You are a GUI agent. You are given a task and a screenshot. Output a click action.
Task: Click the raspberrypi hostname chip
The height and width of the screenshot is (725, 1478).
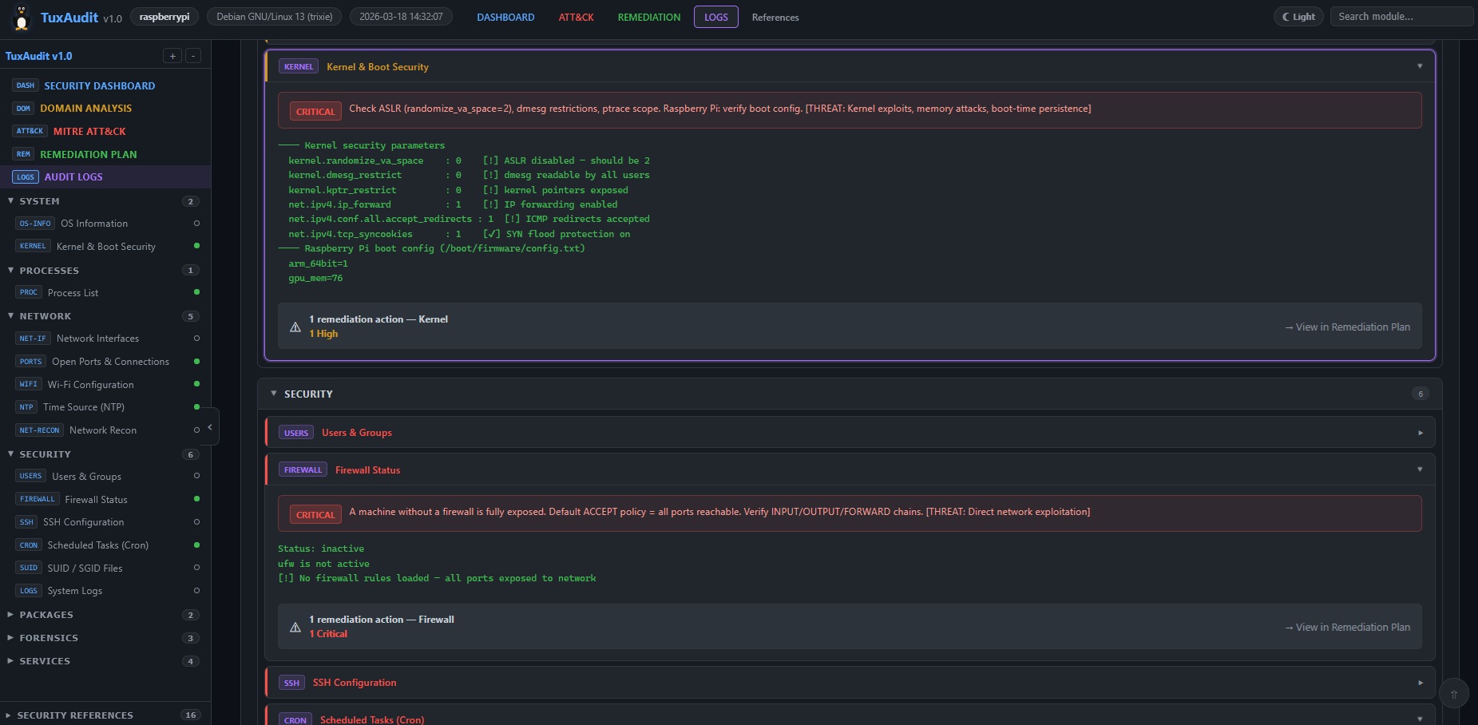click(x=164, y=17)
